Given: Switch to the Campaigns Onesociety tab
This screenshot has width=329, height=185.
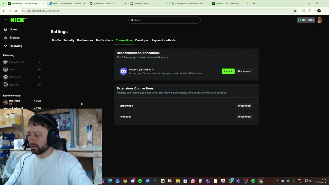Looking at the screenshot, I should (189, 4).
